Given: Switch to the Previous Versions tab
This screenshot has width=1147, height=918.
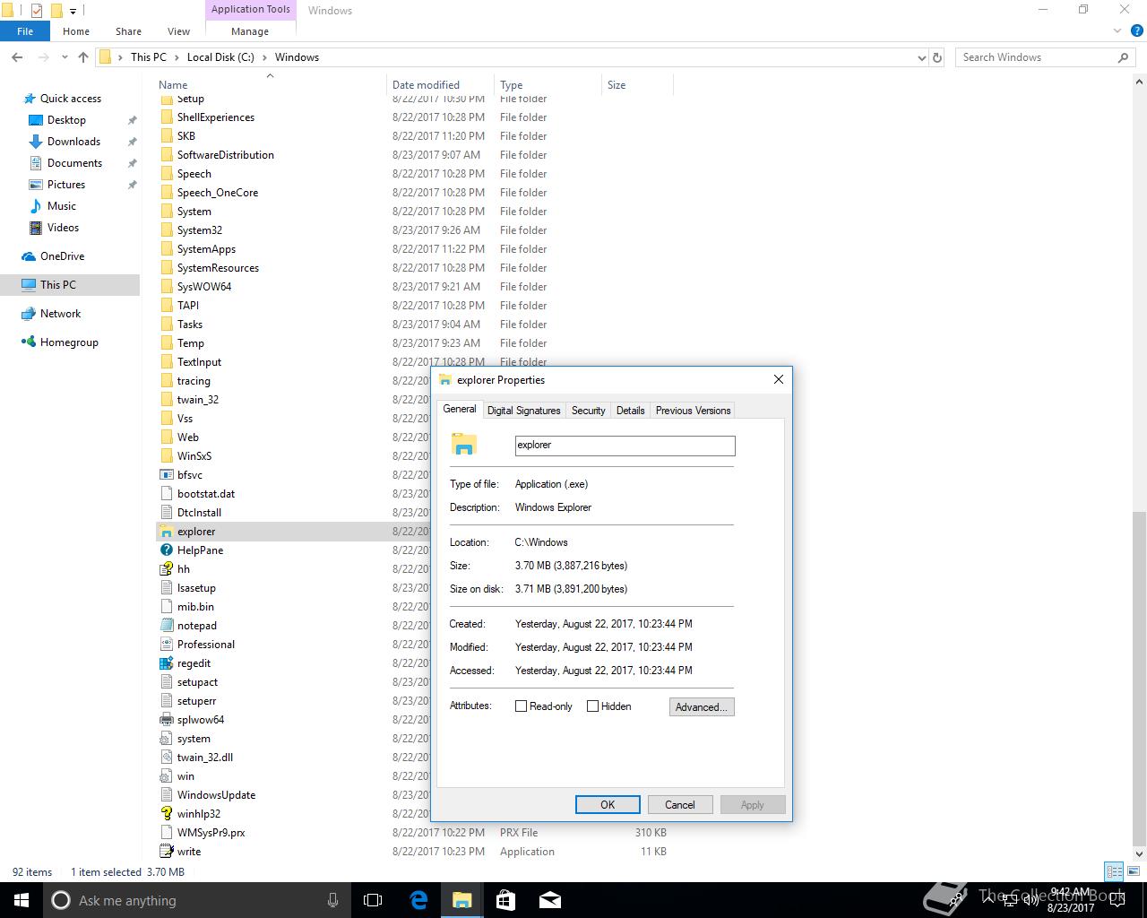Looking at the screenshot, I should [694, 411].
